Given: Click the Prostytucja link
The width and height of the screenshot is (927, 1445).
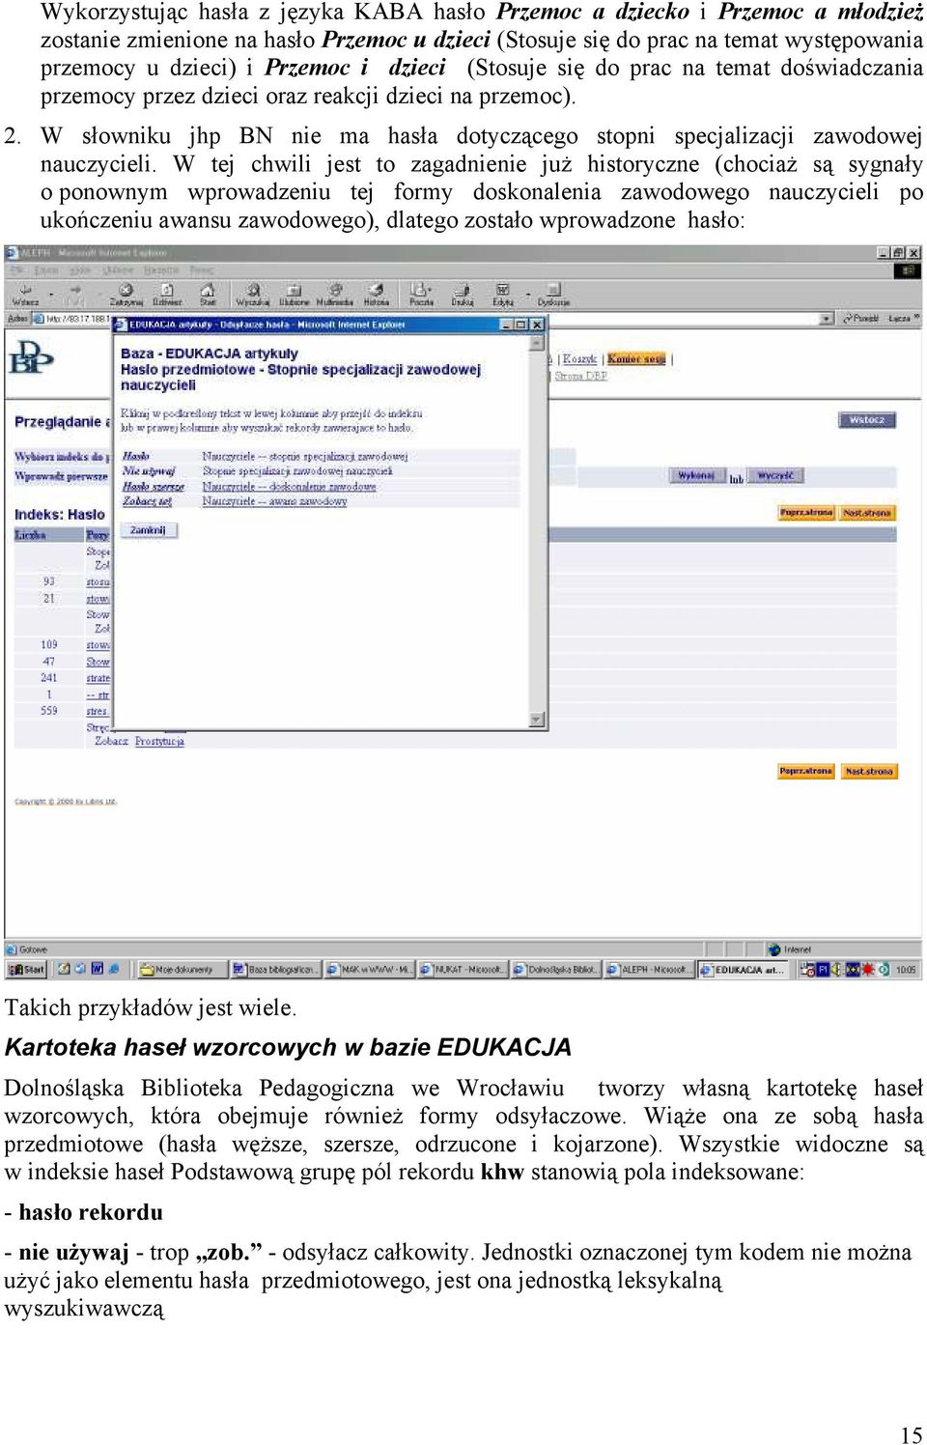Looking at the screenshot, I should (x=159, y=741).
